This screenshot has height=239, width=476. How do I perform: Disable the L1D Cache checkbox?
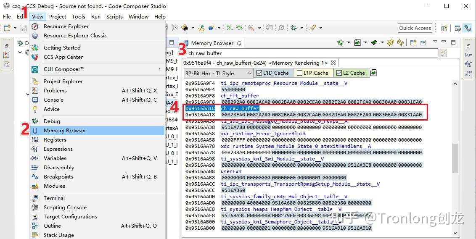tap(259, 73)
